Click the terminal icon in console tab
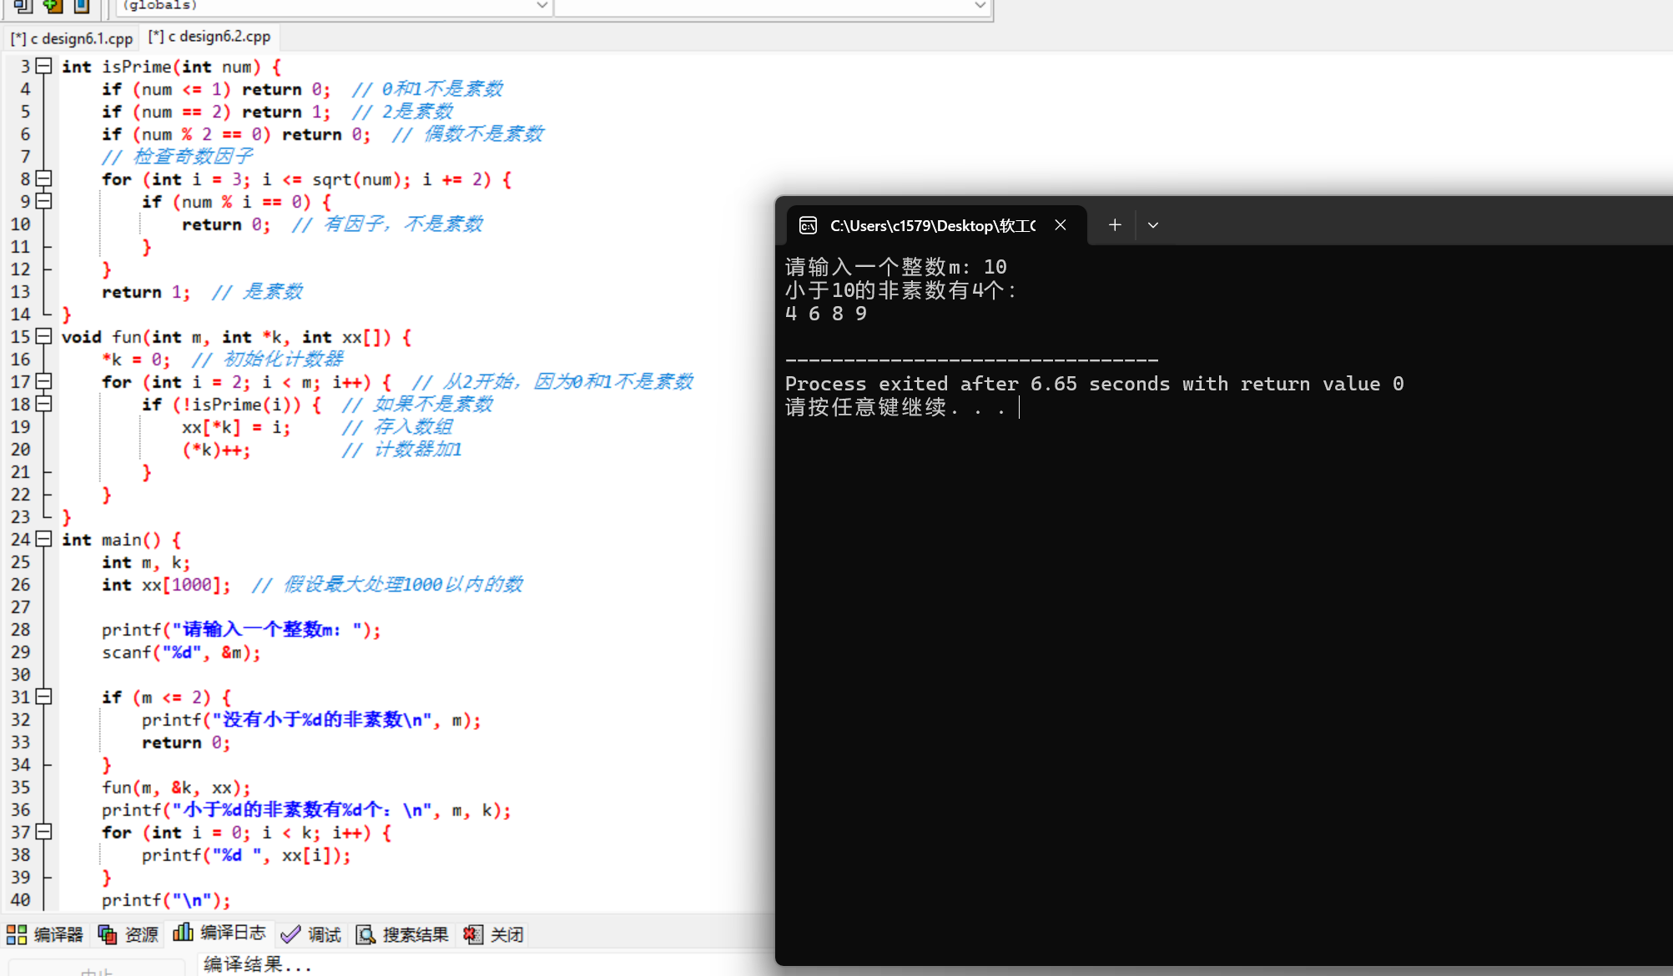The image size is (1673, 976). pos(808,225)
